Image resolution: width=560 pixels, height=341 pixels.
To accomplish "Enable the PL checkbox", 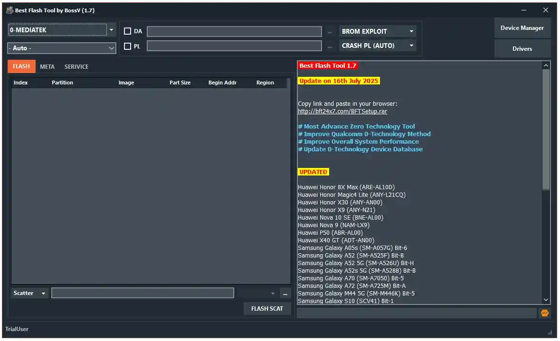I will click(x=127, y=46).
